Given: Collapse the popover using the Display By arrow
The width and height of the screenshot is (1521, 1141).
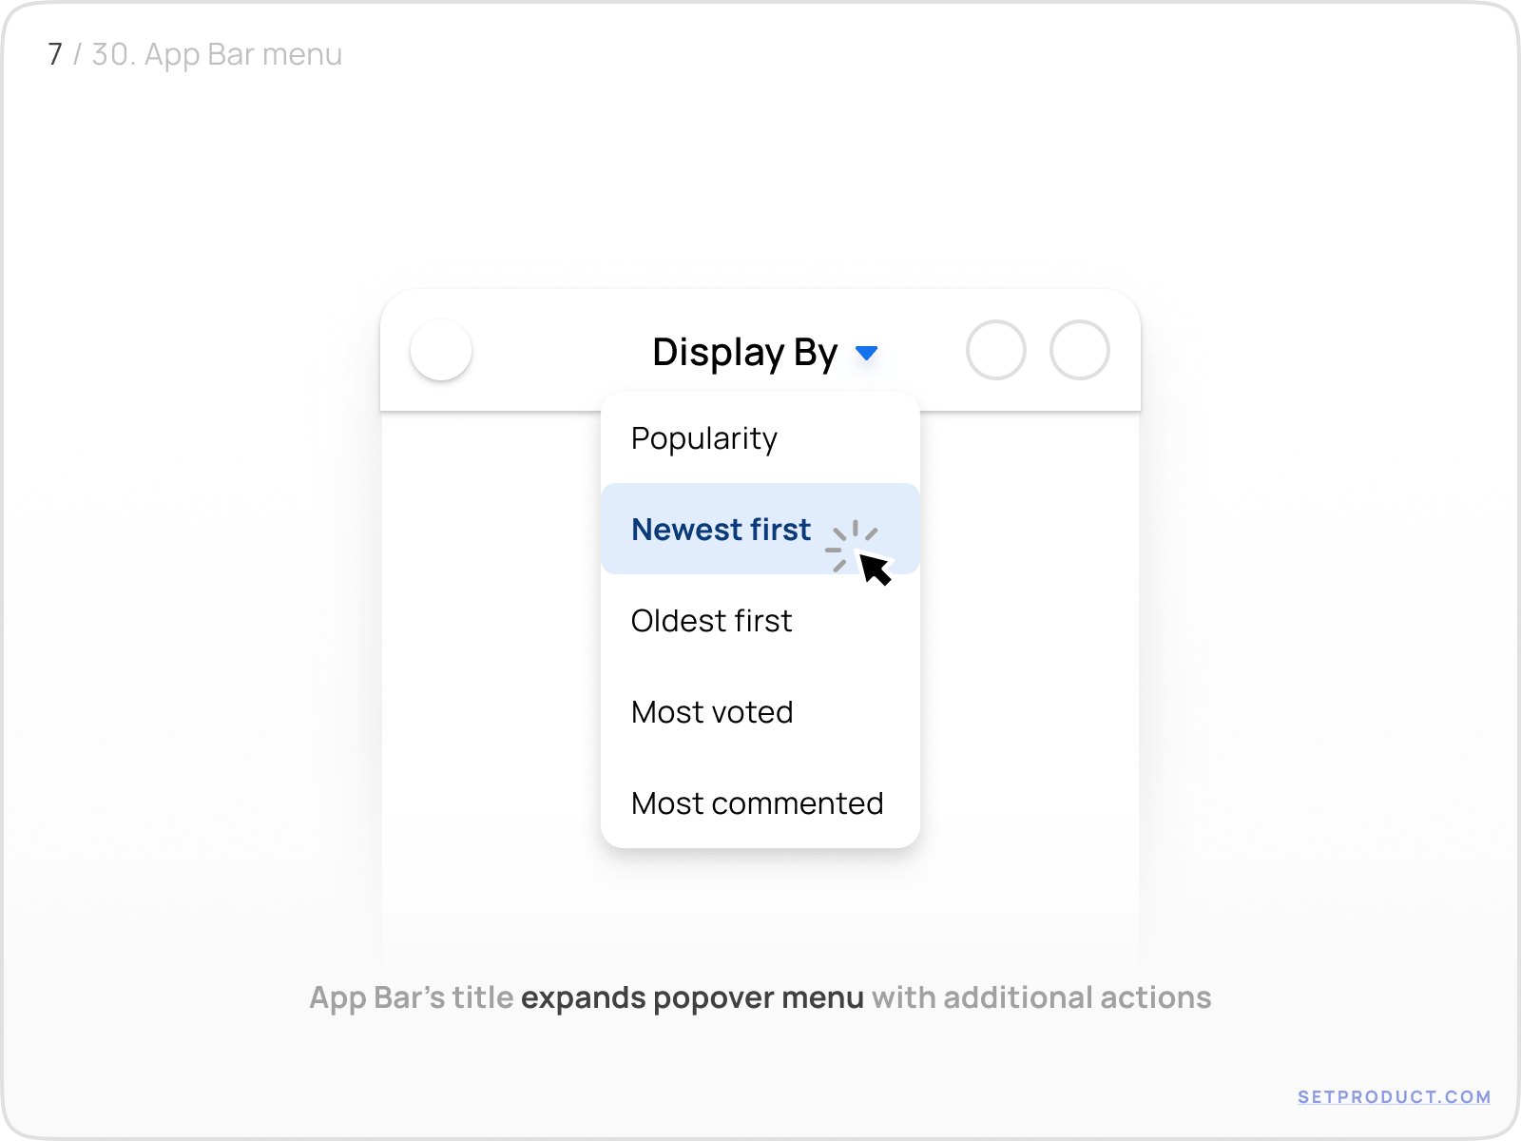Looking at the screenshot, I should (867, 353).
